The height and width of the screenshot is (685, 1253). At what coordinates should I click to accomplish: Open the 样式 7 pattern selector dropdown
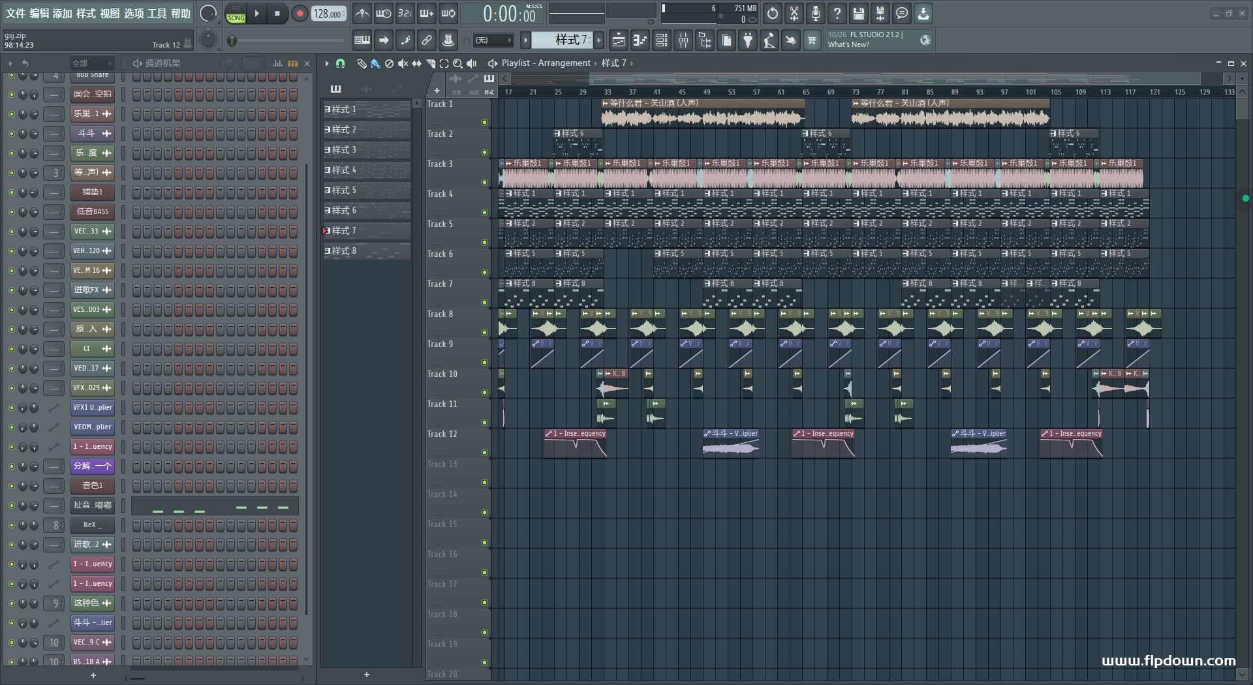point(562,40)
